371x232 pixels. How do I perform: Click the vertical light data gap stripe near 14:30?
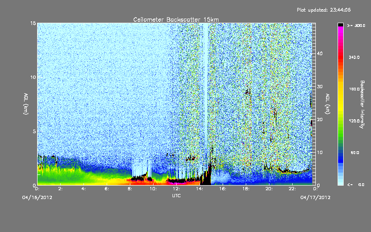pyautogui.click(x=206, y=85)
